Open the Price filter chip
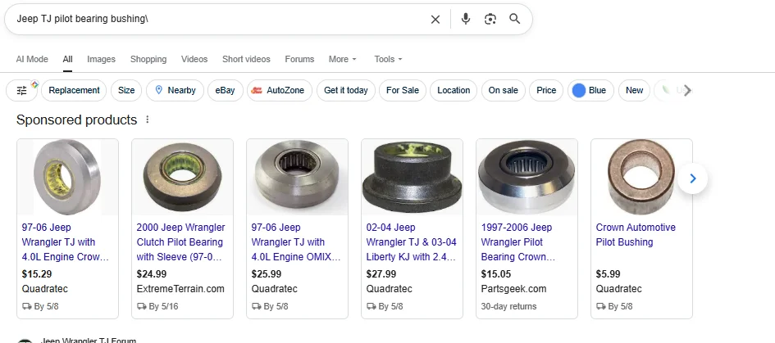This screenshot has width=775, height=343. 546,90
